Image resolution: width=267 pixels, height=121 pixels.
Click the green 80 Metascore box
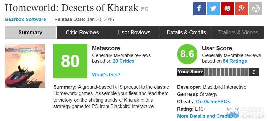(70, 61)
